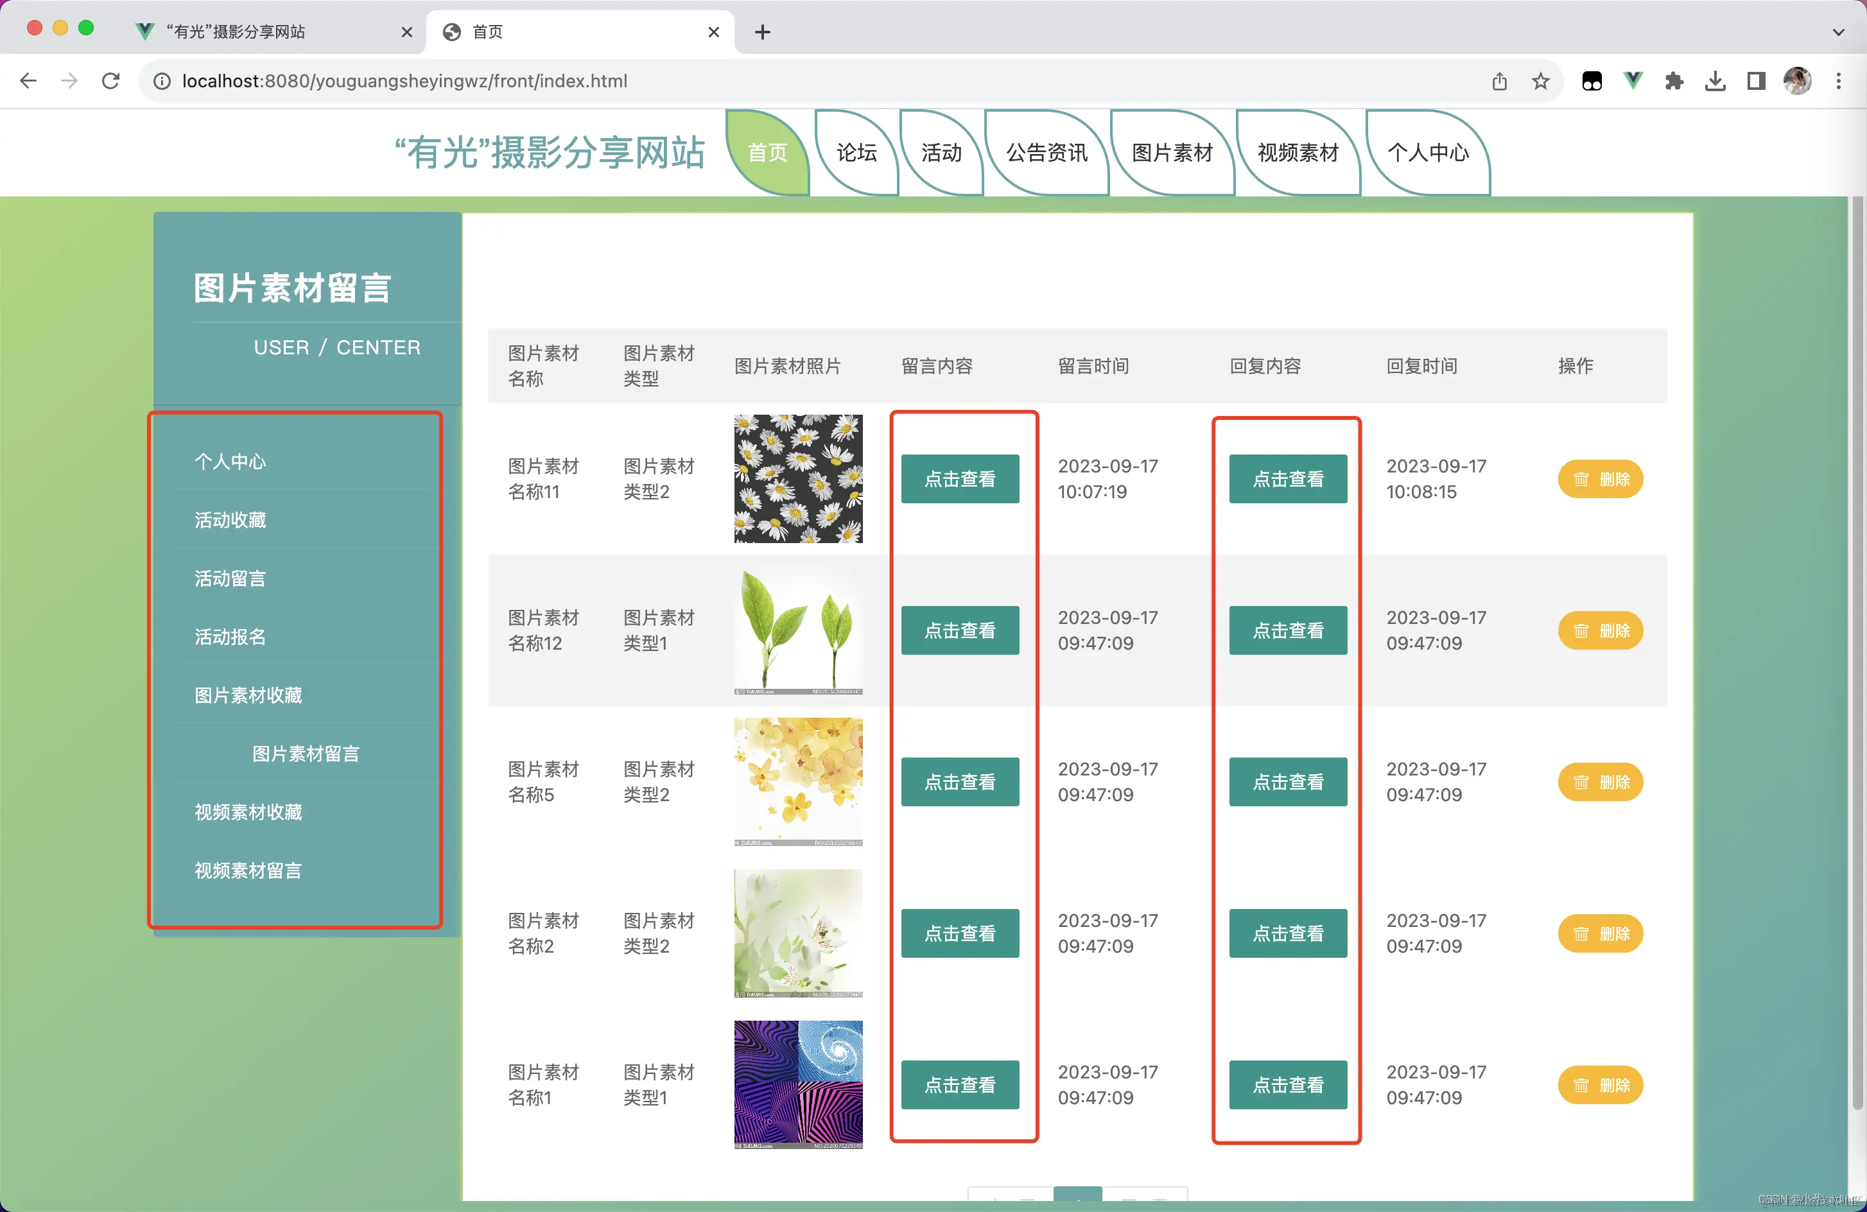Click the side panel icon in the toolbar
Screen dimensions: 1867x1212
point(1755,80)
